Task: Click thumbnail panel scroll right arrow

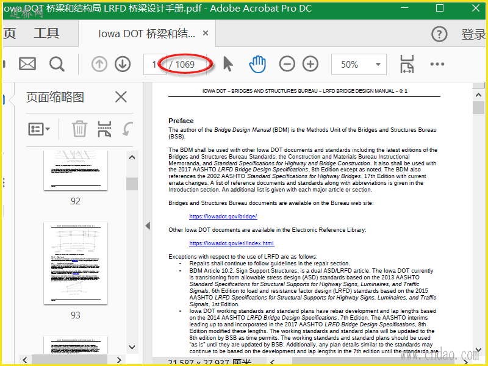Action: click(119, 360)
